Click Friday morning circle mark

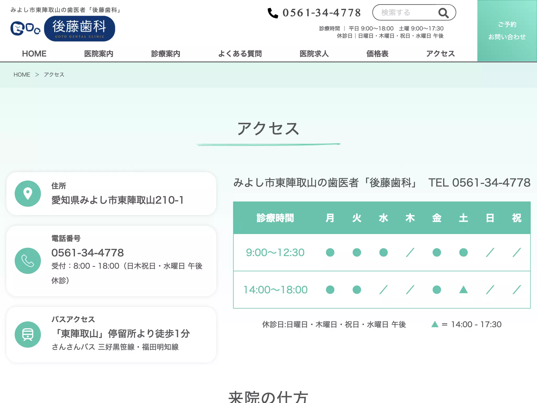pos(437,252)
